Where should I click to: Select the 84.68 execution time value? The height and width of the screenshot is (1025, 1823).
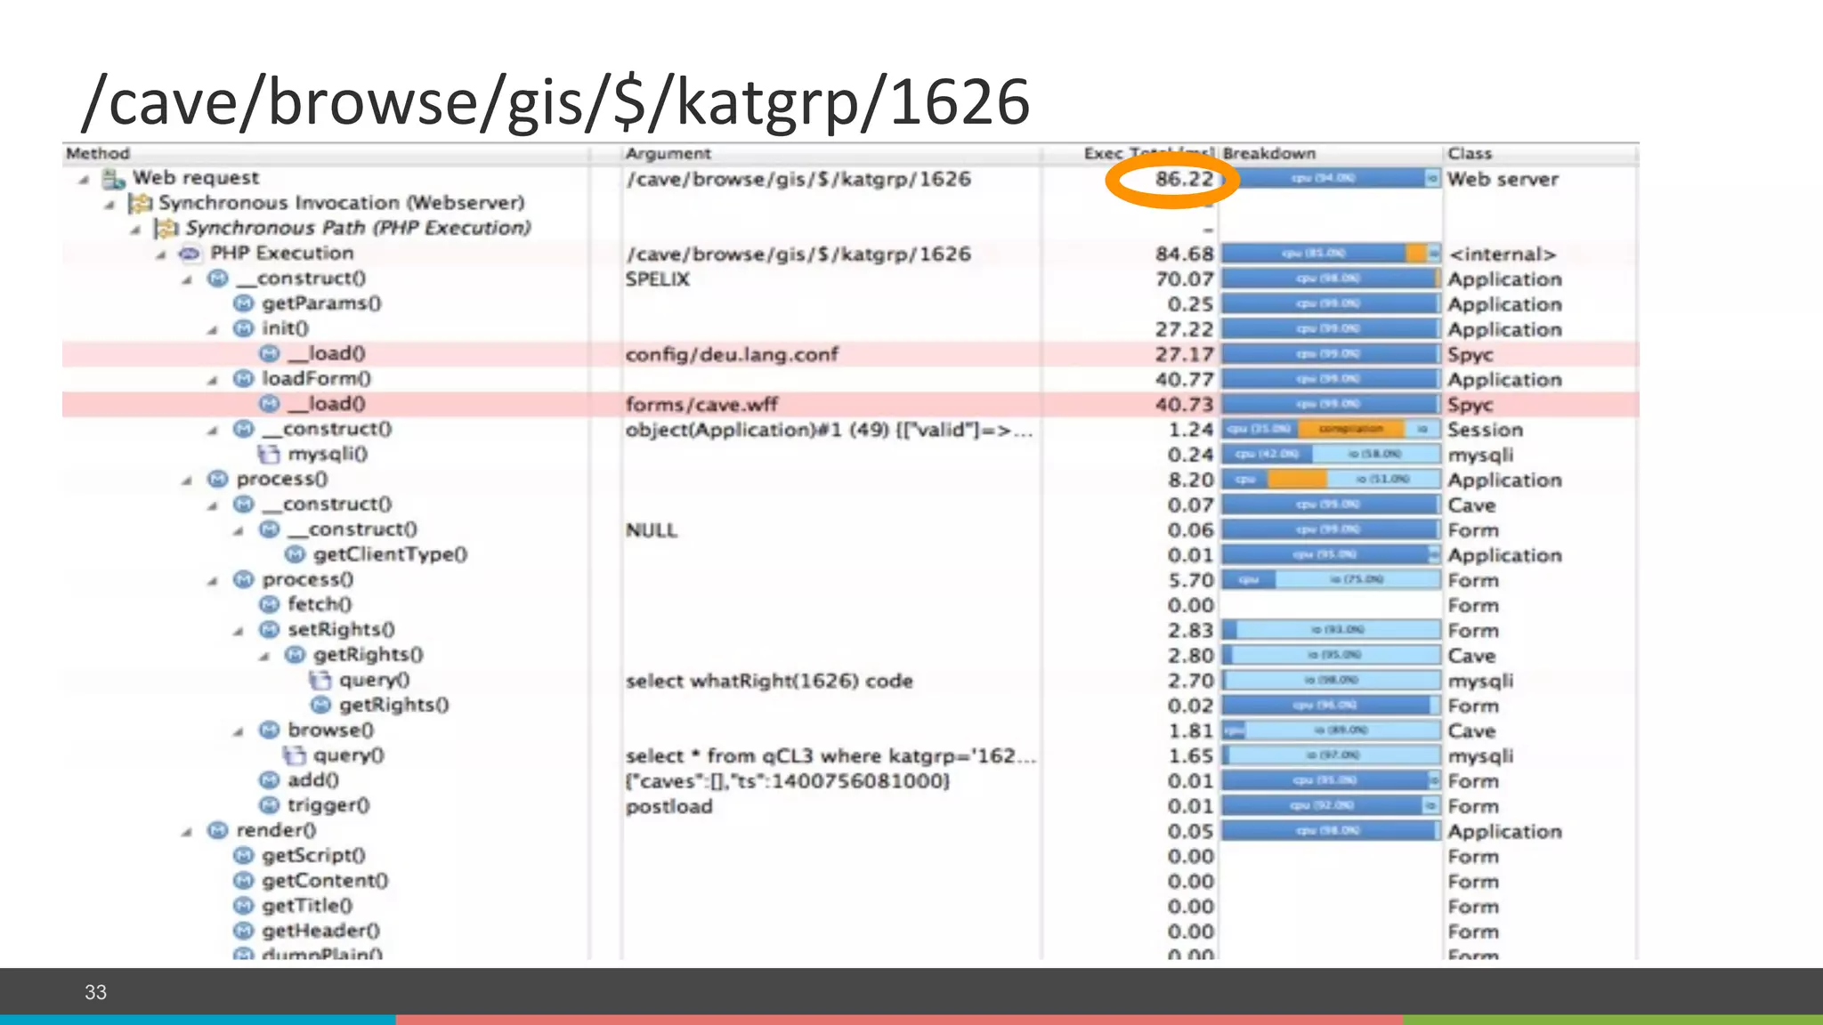click(x=1184, y=254)
